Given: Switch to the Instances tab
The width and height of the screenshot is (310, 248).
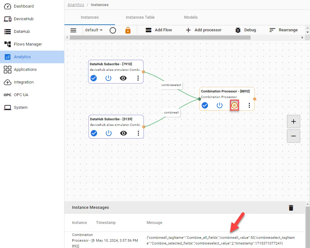Looking at the screenshot, I should [x=89, y=17].
